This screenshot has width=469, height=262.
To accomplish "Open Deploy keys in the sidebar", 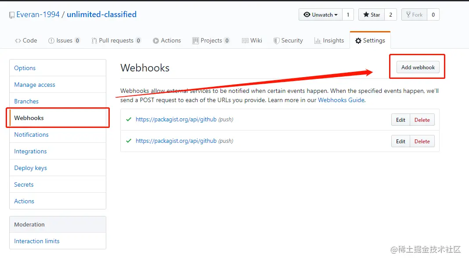I will (58, 168).
